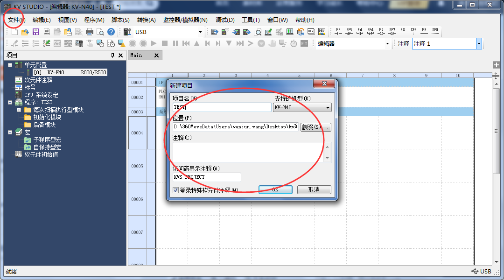Collapse the 单元配置 tree node

[10, 65]
